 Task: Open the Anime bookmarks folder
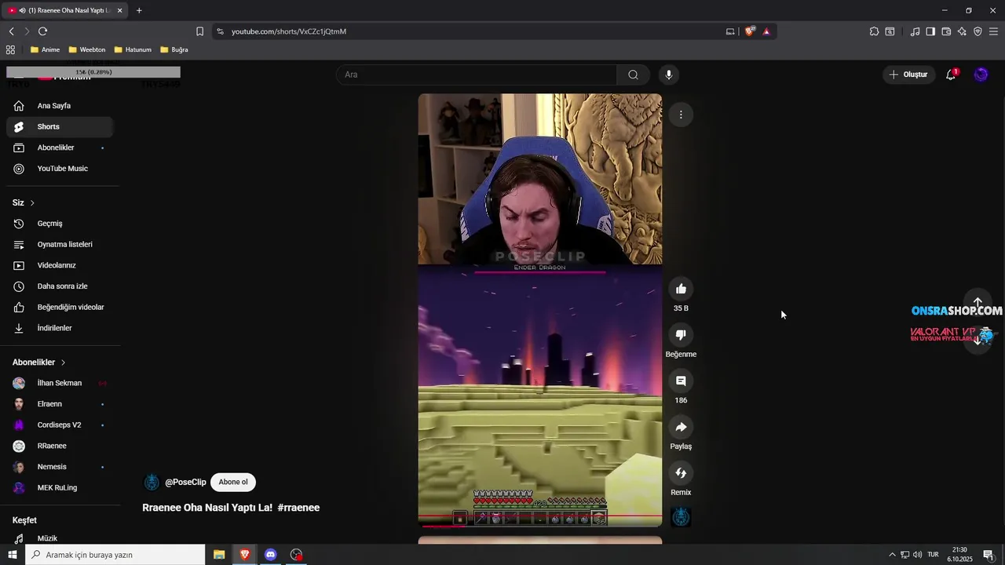45,49
